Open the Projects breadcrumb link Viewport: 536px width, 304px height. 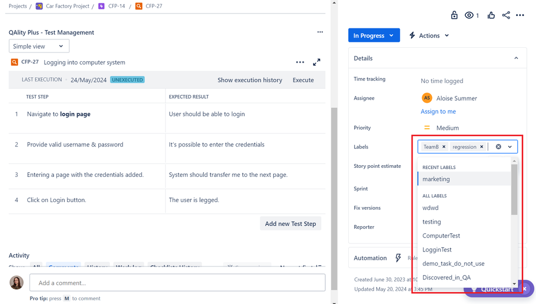click(18, 6)
